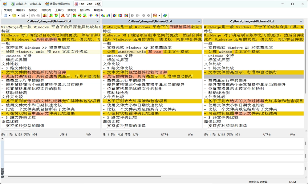Click the orange icon left of Refresh
The image size is (308, 184).
coord(155,15)
